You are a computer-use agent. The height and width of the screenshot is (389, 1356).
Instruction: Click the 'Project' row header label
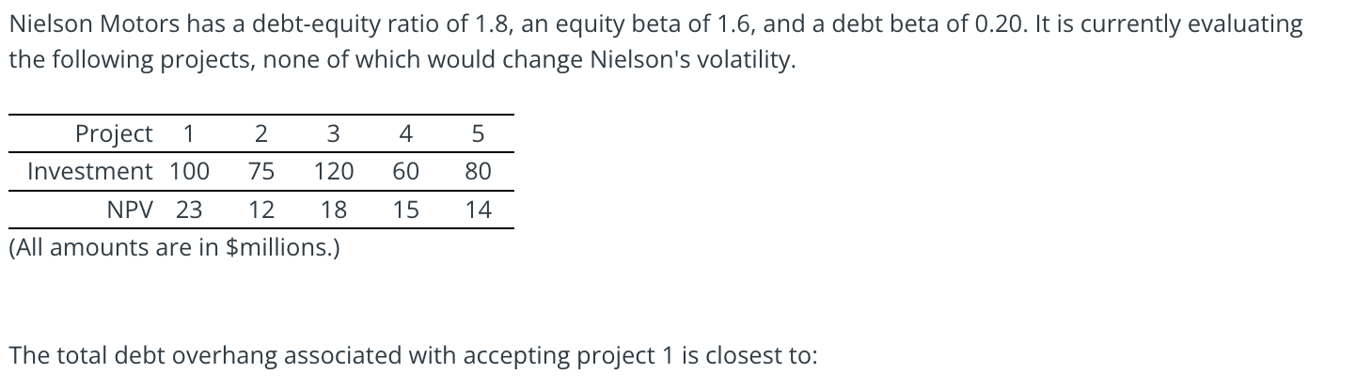(x=114, y=134)
